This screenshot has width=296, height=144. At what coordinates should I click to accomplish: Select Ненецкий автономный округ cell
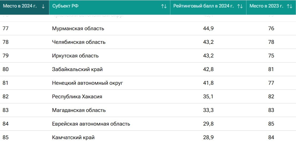pos(87,83)
